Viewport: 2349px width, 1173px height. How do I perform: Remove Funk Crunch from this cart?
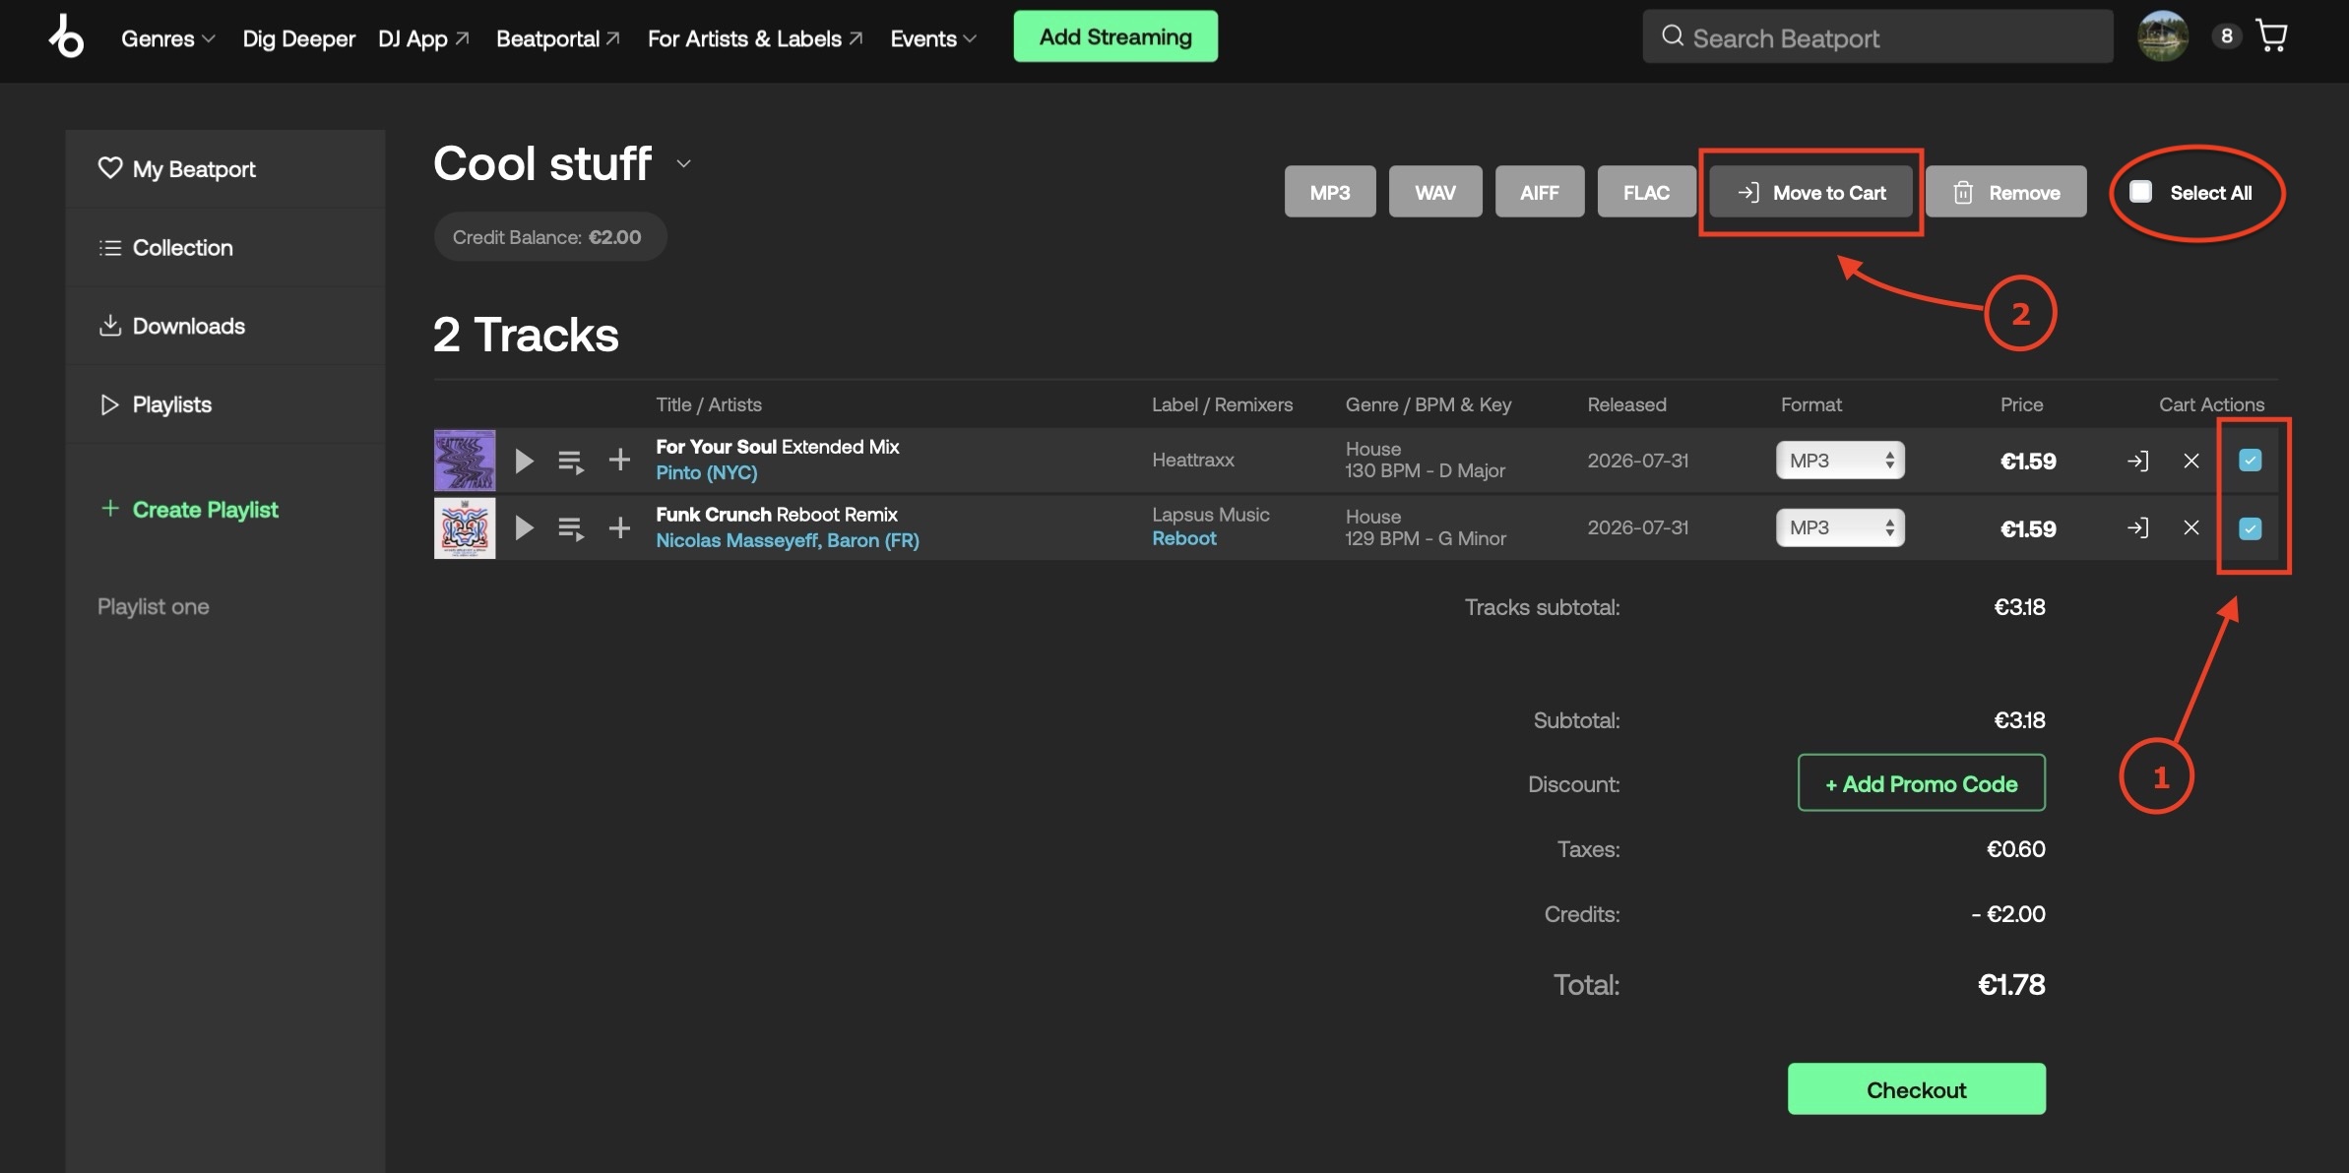point(2191,528)
